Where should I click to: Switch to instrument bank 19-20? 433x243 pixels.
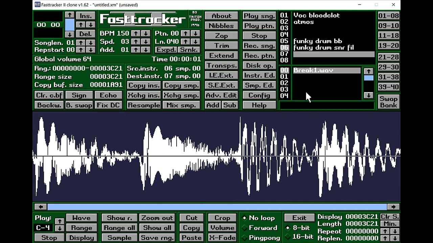[x=388, y=45]
